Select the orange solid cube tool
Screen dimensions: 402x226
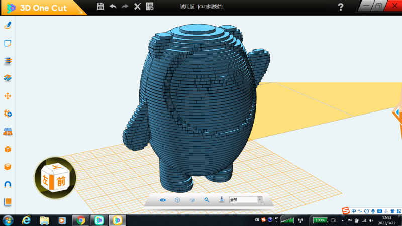pyautogui.click(x=8, y=149)
